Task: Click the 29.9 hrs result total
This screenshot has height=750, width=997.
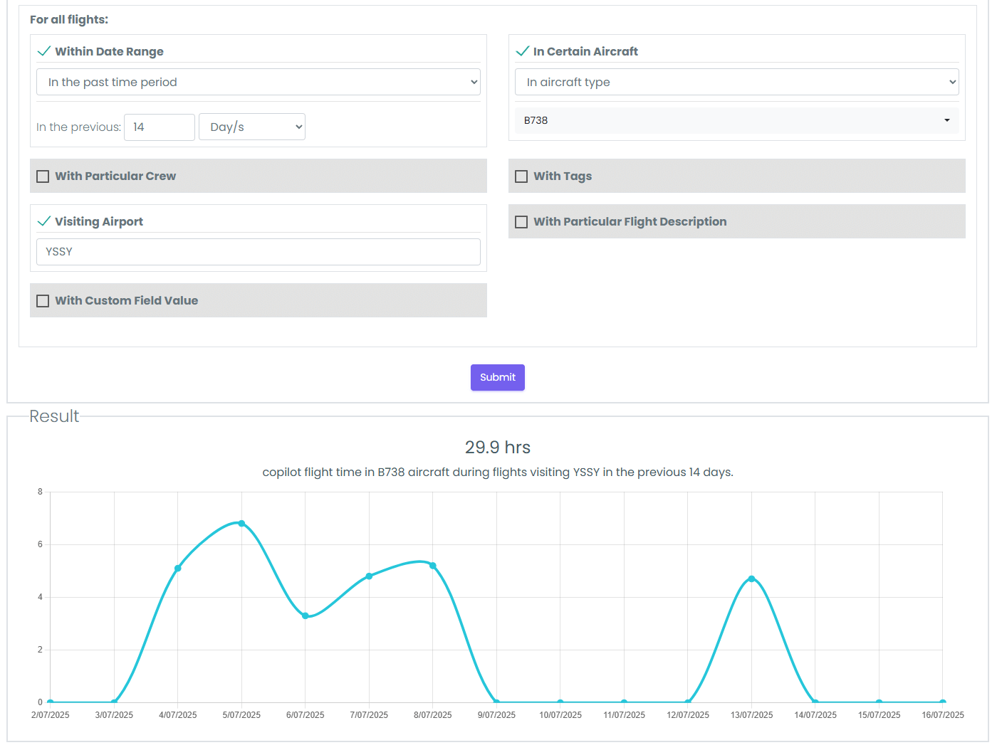Action: 498,448
